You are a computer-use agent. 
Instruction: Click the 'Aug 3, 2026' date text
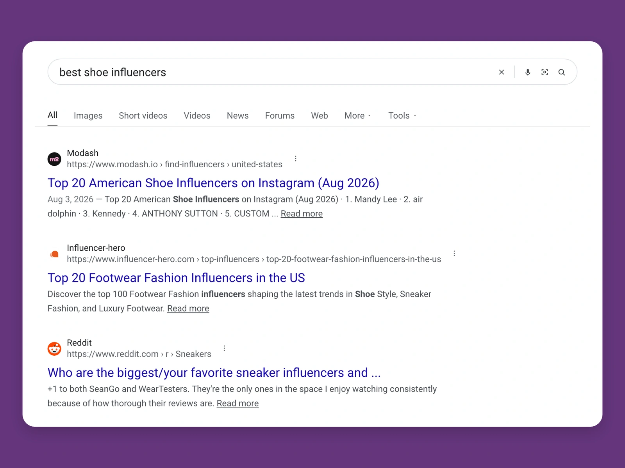(70, 199)
